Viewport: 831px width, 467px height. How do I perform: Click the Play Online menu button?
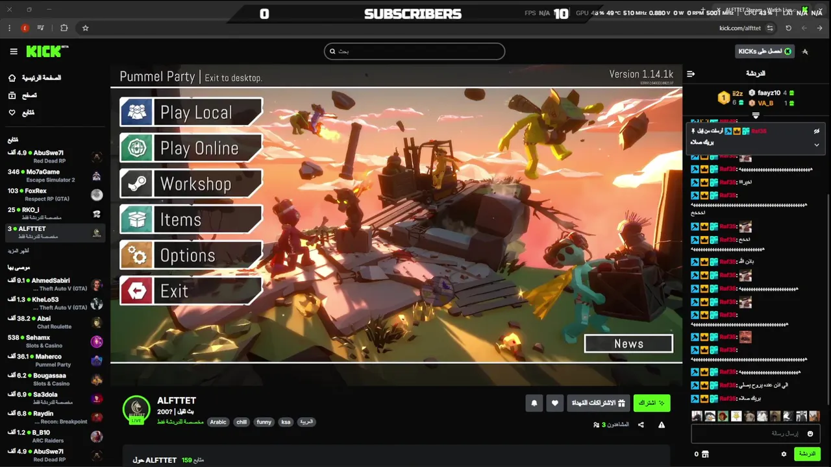[192, 148]
